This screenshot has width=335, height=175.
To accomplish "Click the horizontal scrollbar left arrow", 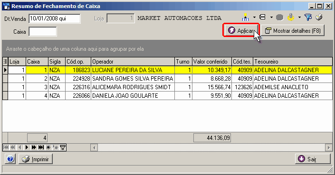I will [x=94, y=147].
